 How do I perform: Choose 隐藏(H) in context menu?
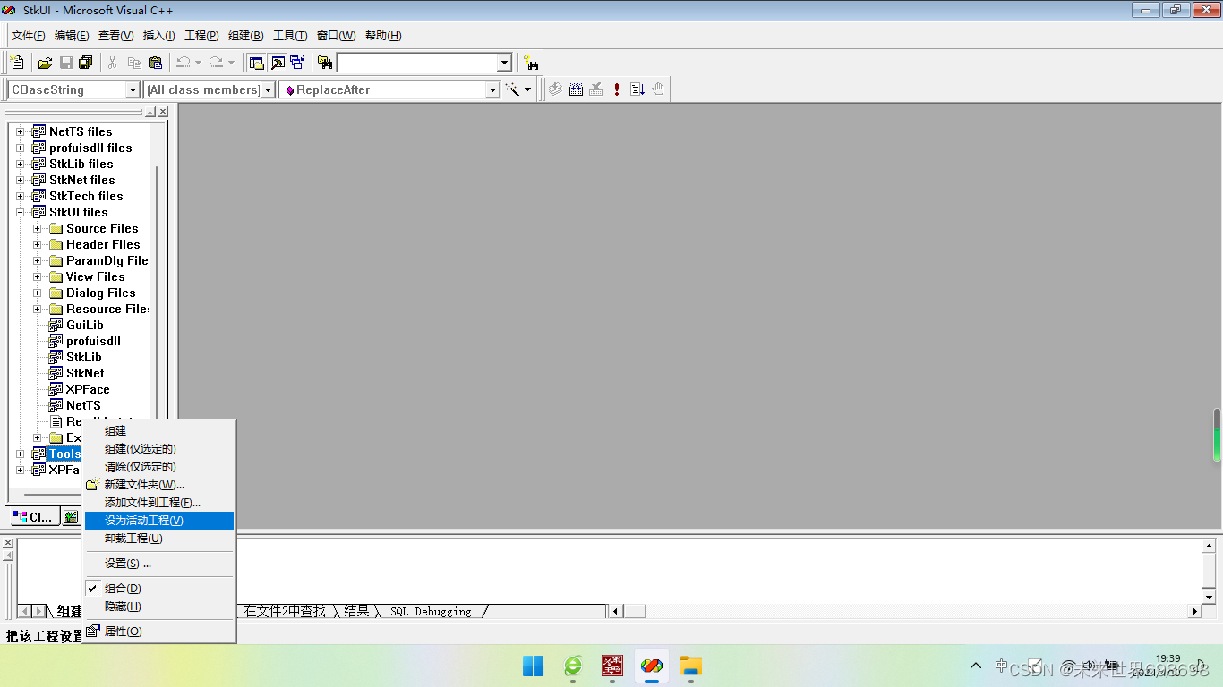pyautogui.click(x=159, y=606)
